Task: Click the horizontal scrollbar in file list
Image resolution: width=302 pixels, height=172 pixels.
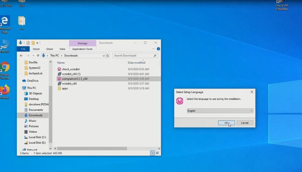Action: pyautogui.click(x=92, y=149)
